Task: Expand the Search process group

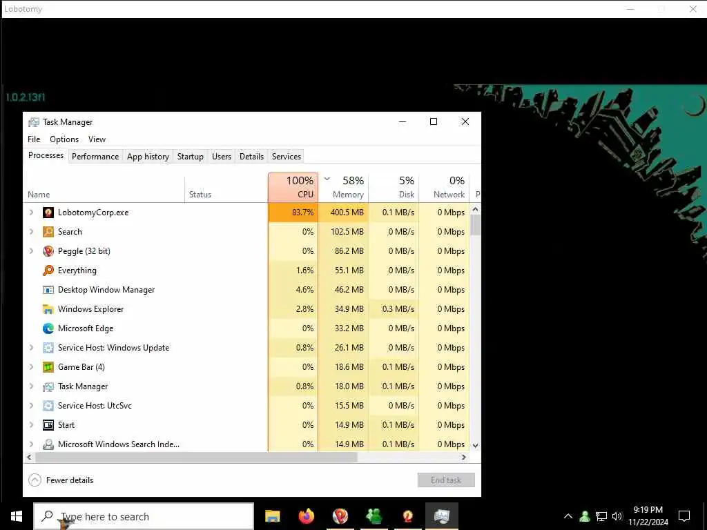Action: [31, 232]
